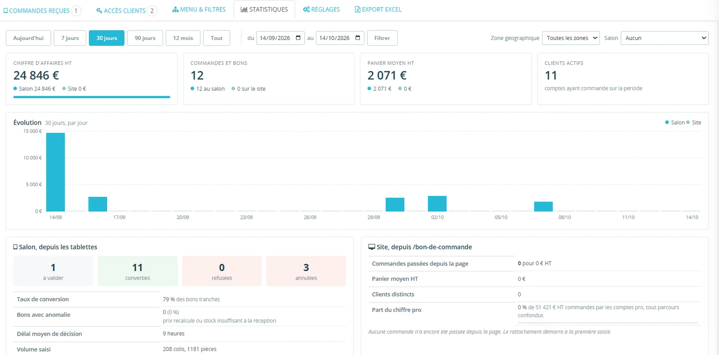Click Commandes passées depuis la page row

[x=534, y=264]
